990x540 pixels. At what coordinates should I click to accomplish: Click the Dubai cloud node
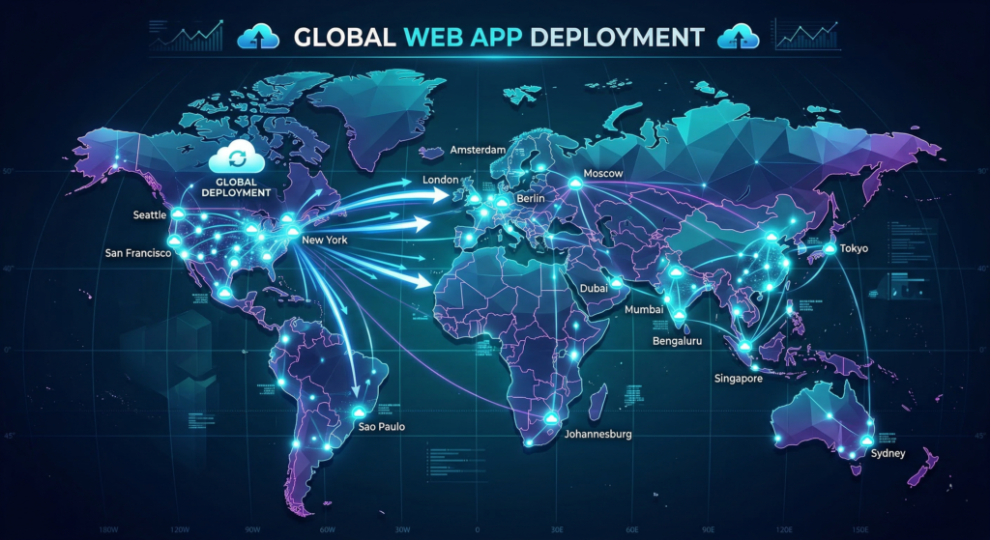616,283
